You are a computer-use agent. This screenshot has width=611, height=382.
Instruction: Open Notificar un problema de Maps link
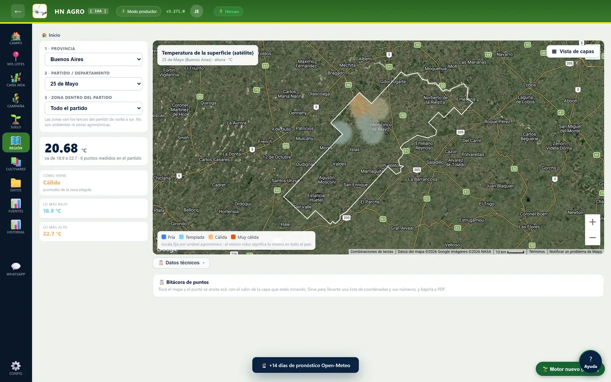(575, 252)
